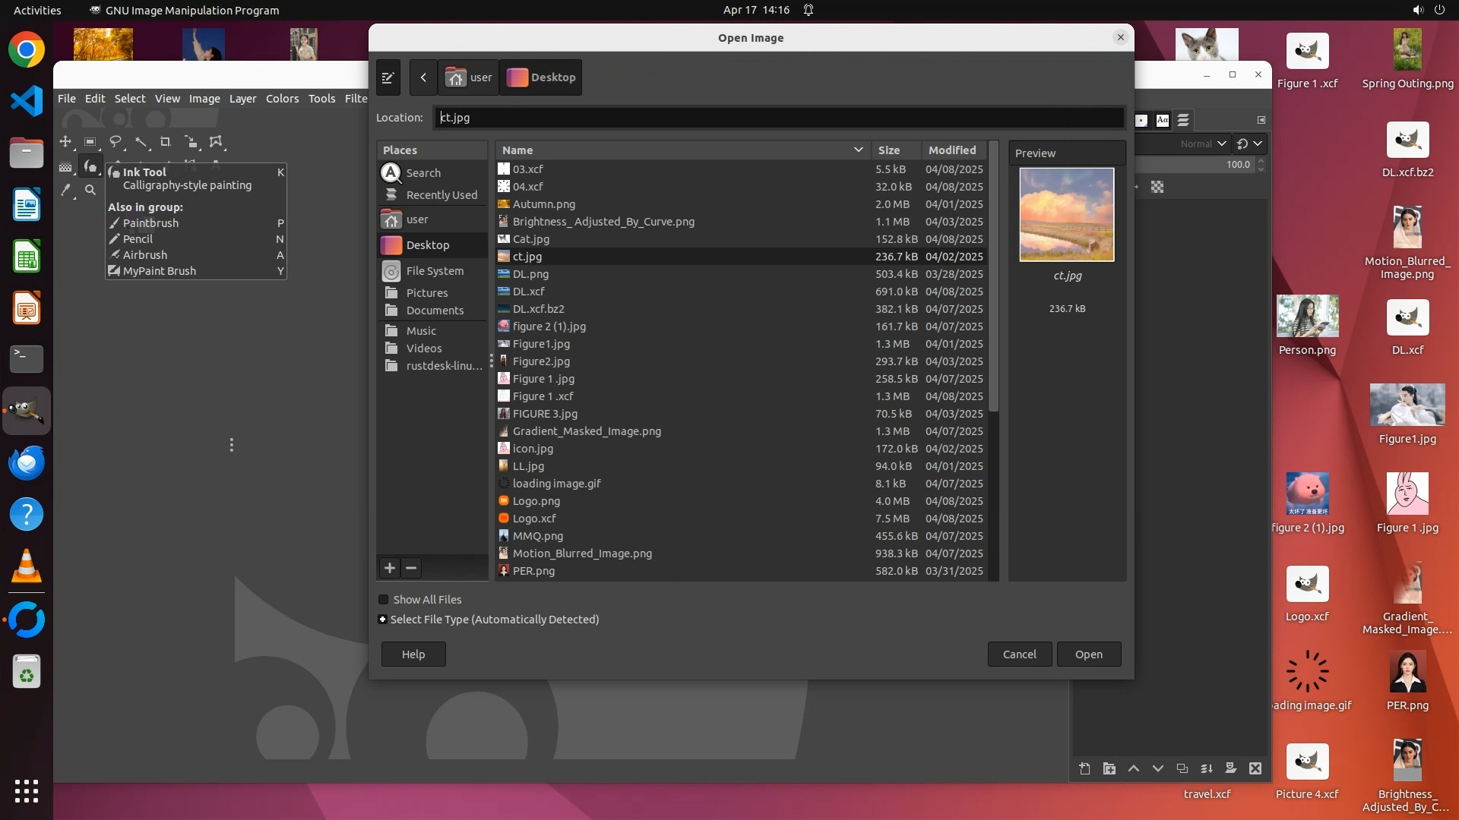
Task: Click the Name column sort arrow
Action: 858,150
